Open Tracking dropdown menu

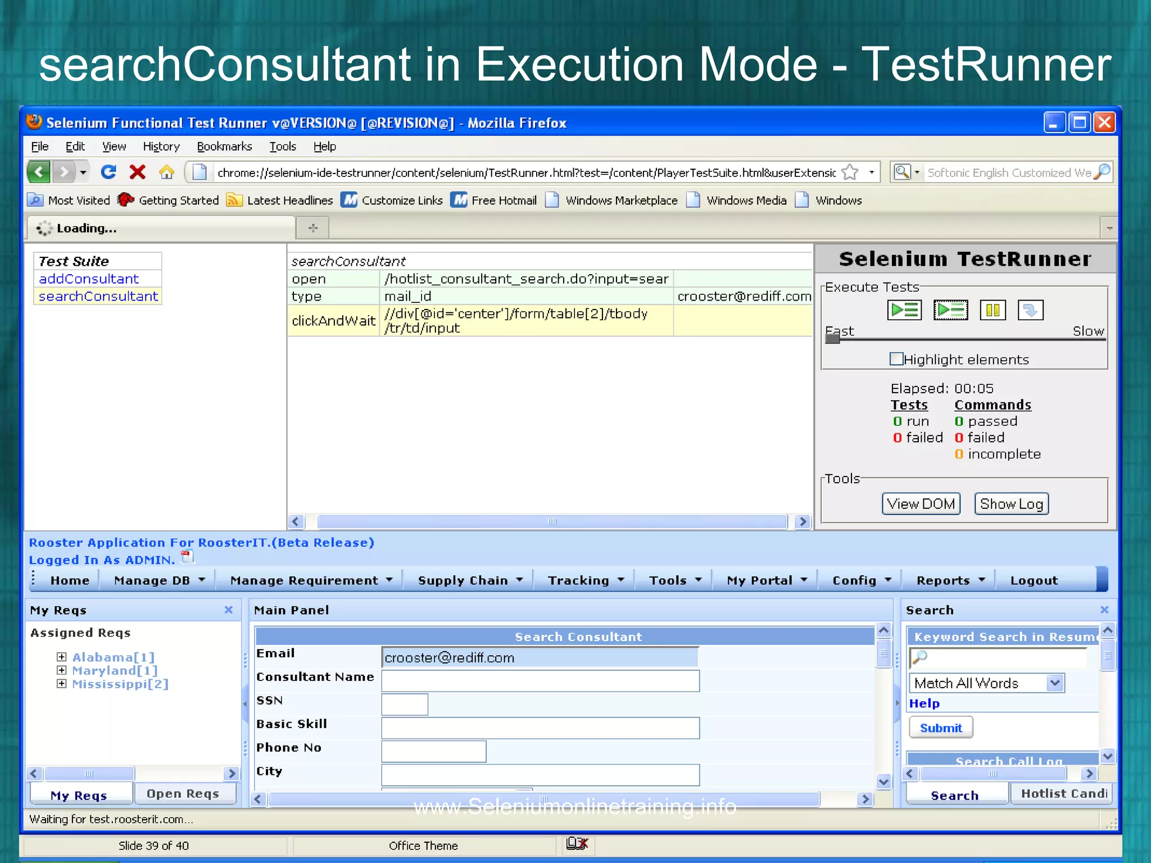click(x=586, y=580)
